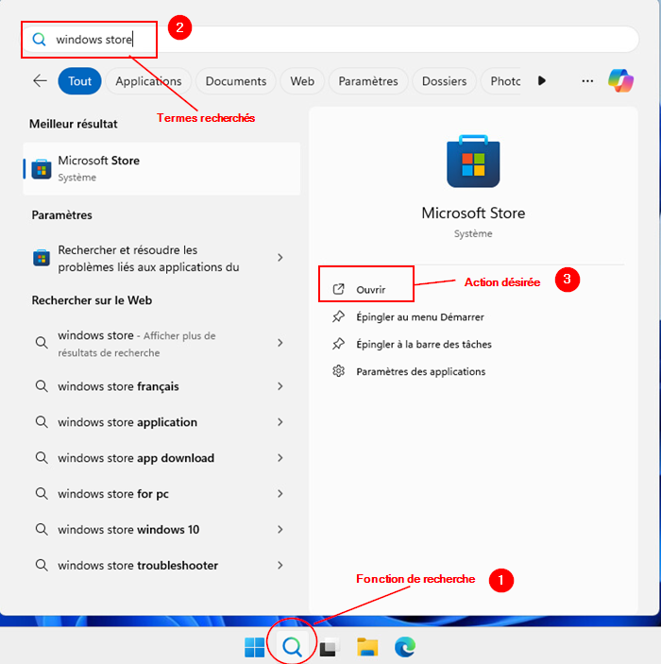Open File Explorer from the taskbar
The height and width of the screenshot is (664, 661).
367,647
